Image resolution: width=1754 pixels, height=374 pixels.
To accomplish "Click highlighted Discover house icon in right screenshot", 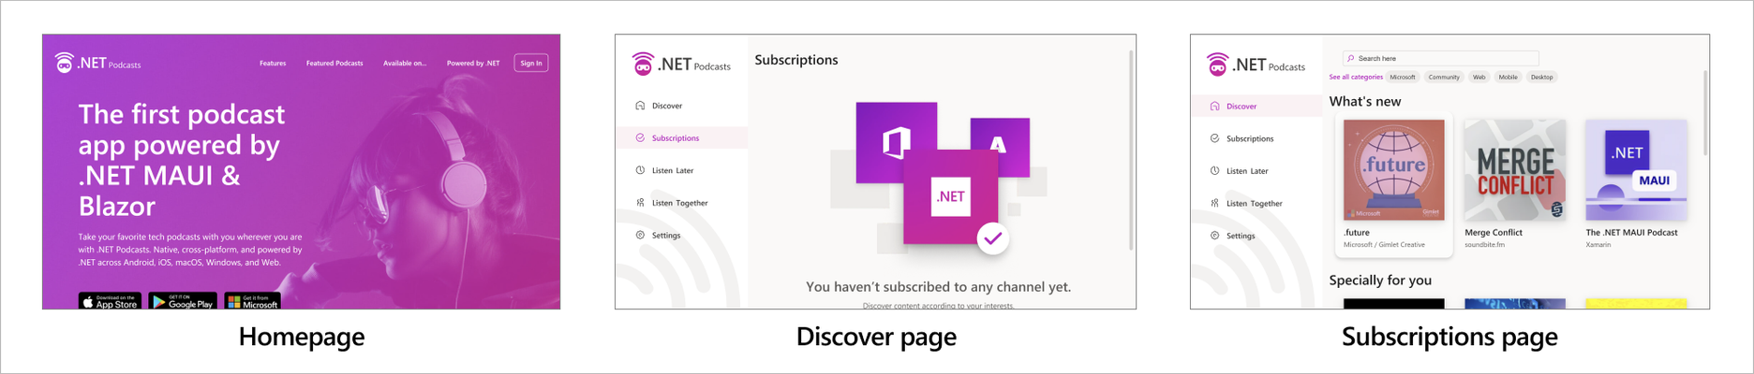I will (1214, 106).
